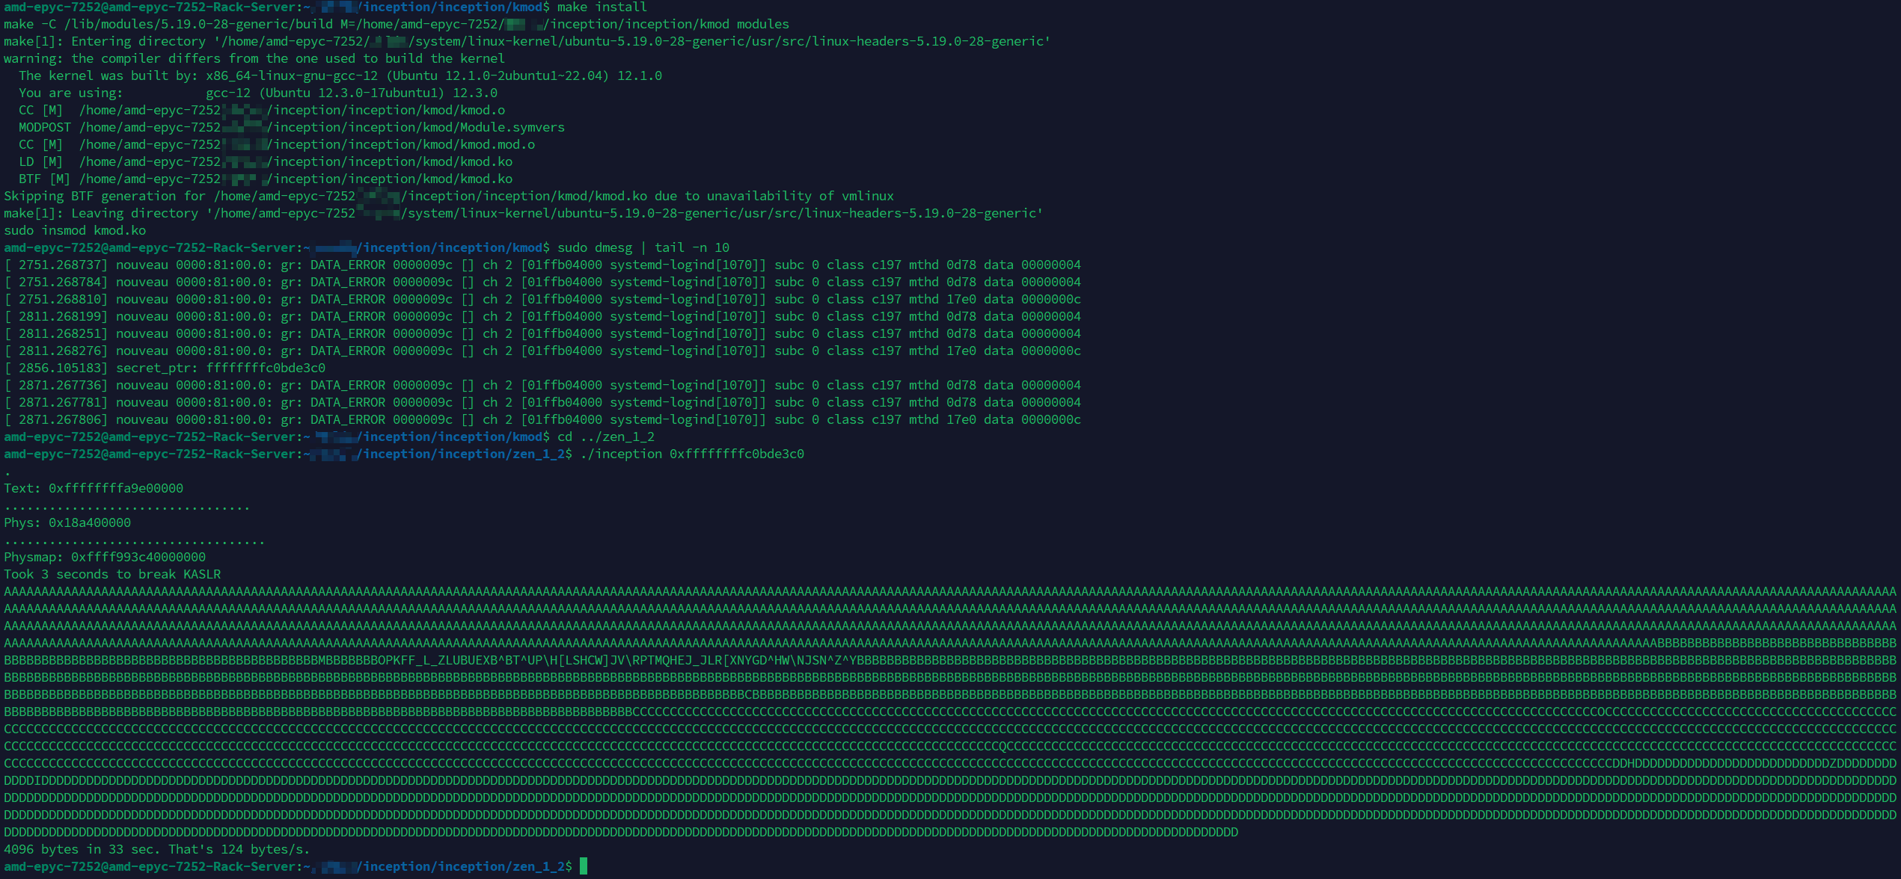
Task: Click the 'make install' command text
Action: pos(601,7)
